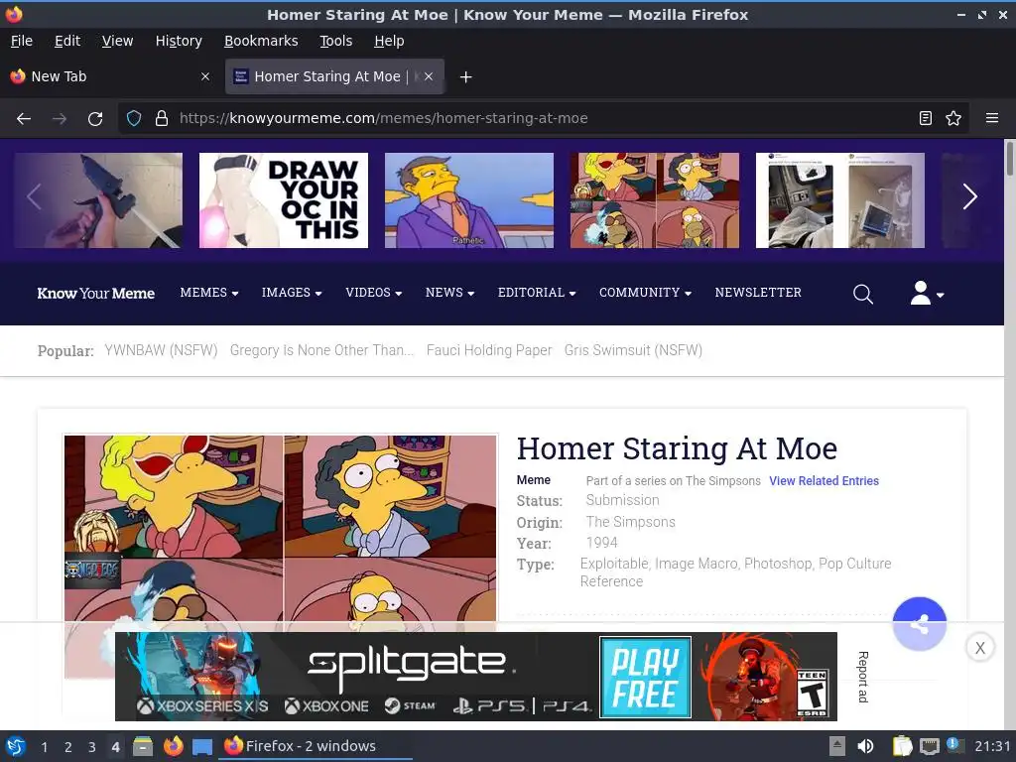The image size is (1016, 762).
Task: Move carousel back with left arrow
Action: 35,197
